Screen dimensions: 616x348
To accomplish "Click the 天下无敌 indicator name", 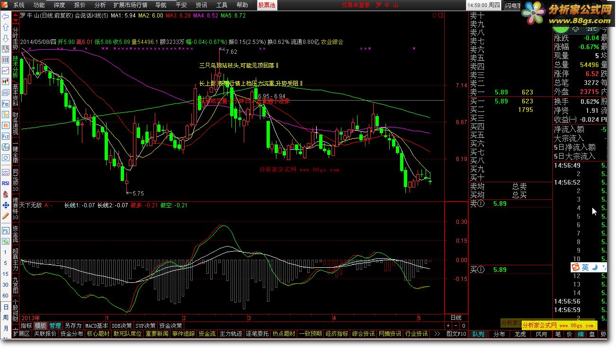I will click(x=31, y=205).
